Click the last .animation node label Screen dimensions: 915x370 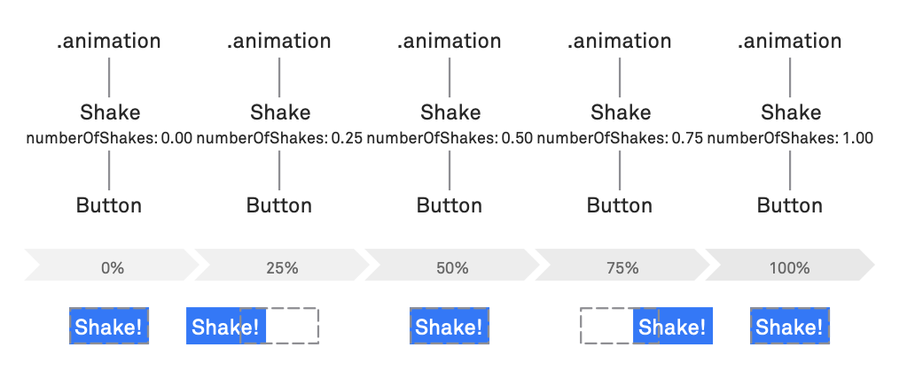point(789,41)
